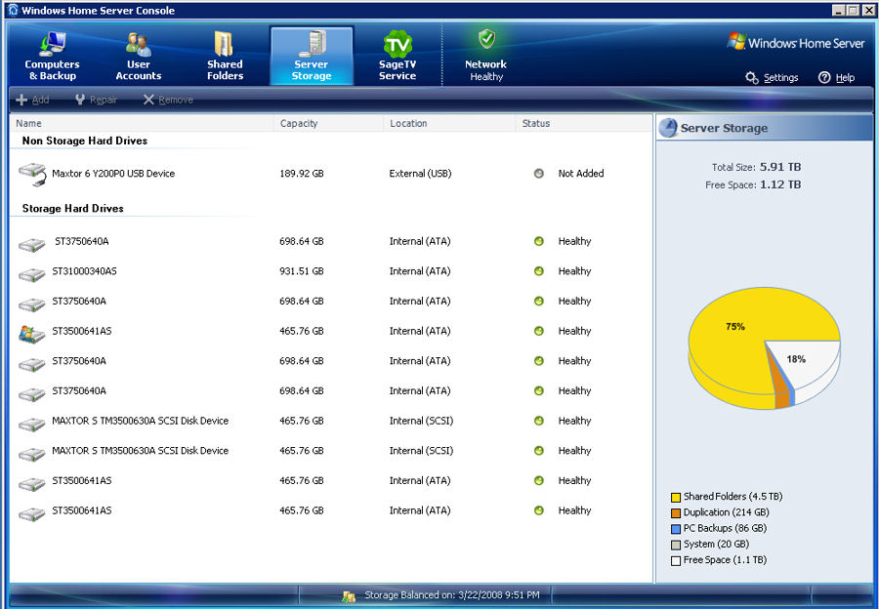Click the Free Space 1.12 TB value
Viewport: 879px width, 609px height.
pyautogui.click(x=780, y=184)
